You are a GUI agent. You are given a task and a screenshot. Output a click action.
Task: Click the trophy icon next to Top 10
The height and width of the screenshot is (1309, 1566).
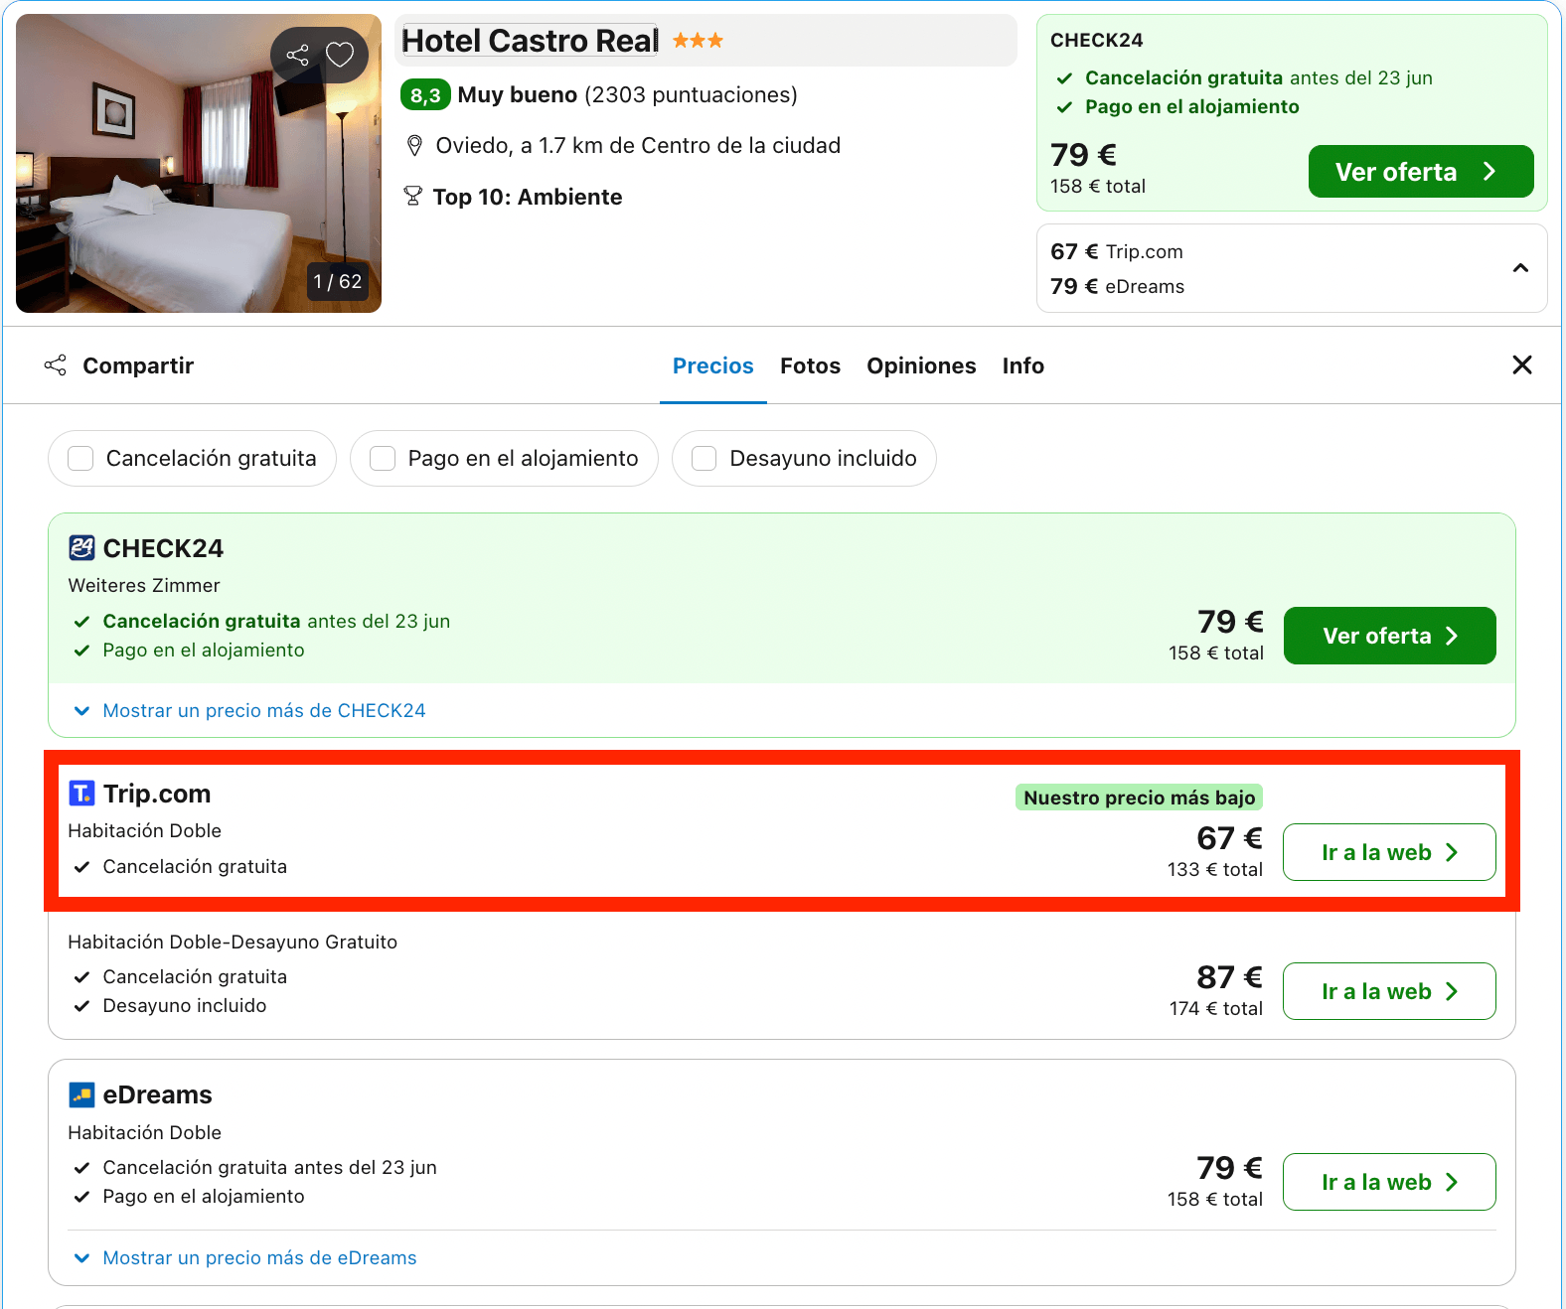(x=413, y=197)
